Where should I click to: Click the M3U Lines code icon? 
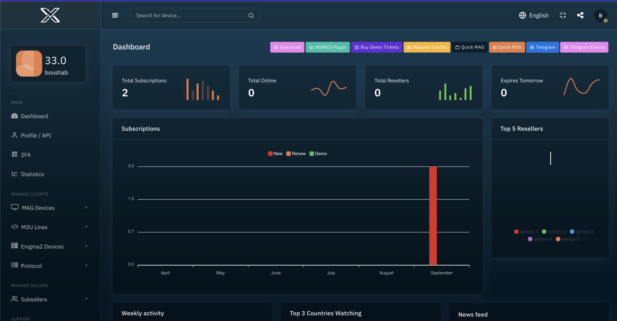point(15,227)
